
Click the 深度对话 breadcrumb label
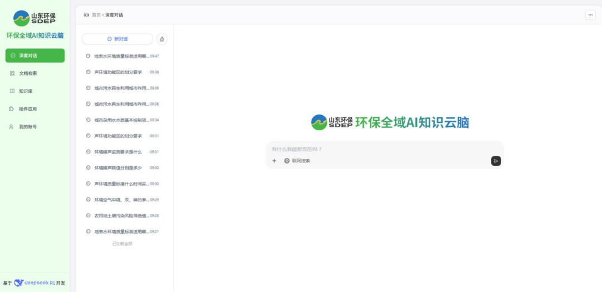pos(114,15)
